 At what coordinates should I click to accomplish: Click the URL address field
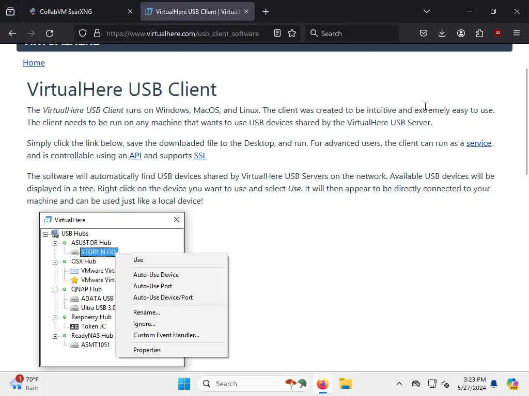tap(182, 34)
